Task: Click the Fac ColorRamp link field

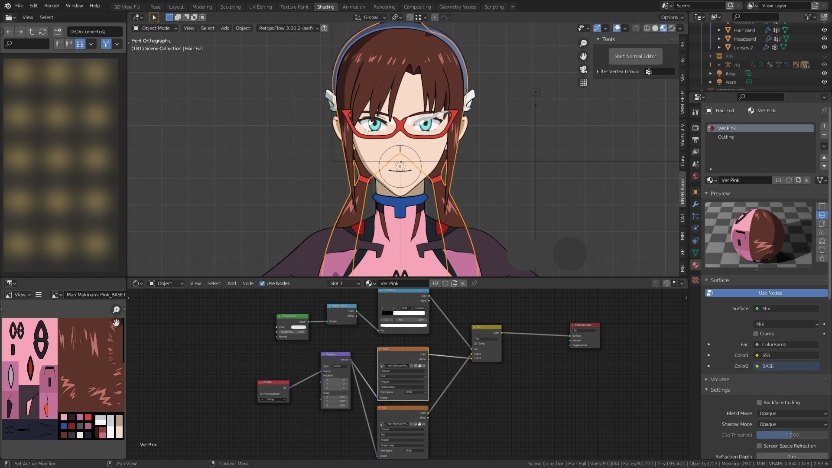Action: [x=786, y=344]
